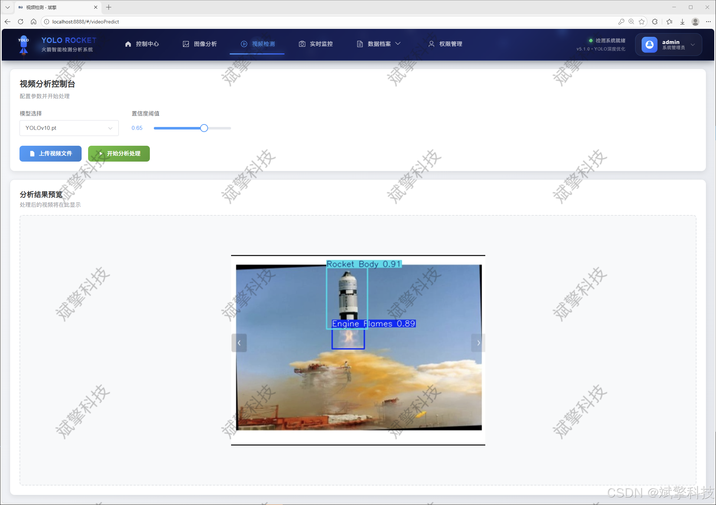716x505 pixels.
Task: Click the 上传视频文件 button
Action: (51, 154)
